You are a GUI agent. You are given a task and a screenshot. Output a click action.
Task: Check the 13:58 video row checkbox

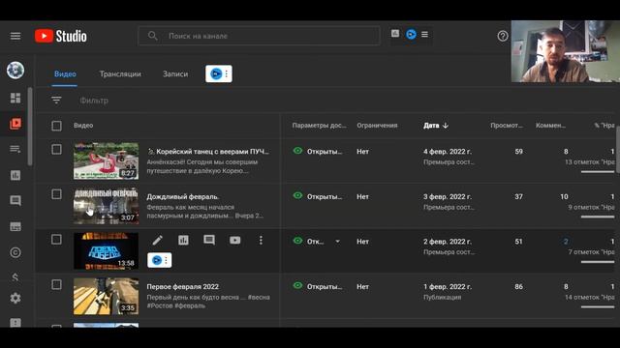pyautogui.click(x=56, y=240)
